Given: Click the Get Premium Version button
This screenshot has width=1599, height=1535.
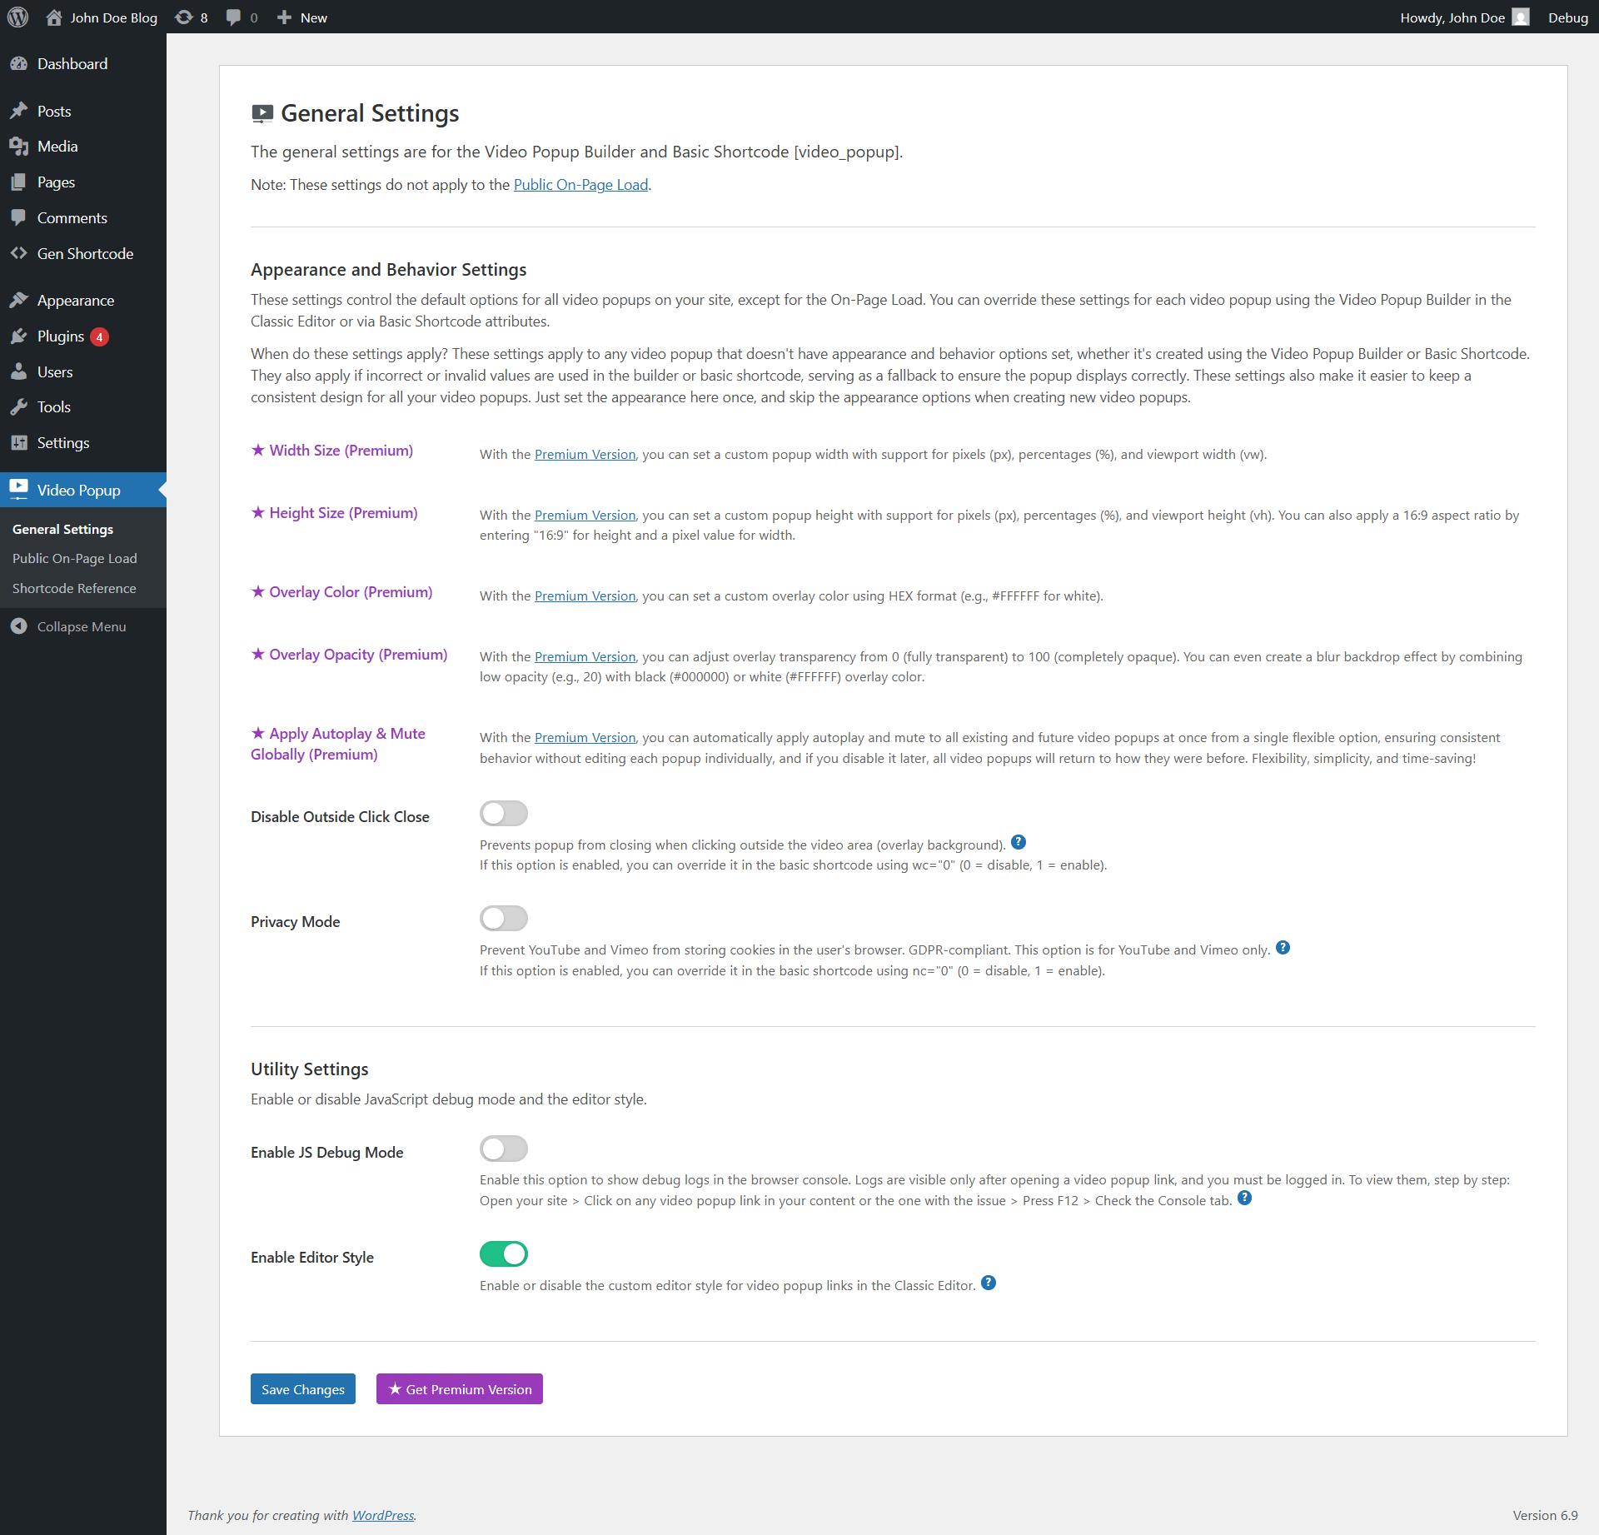Looking at the screenshot, I should (x=460, y=1389).
